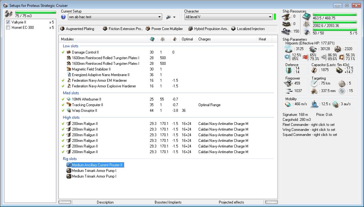Uncheck the Valkyrie II drone checkbox

coord(8,22)
